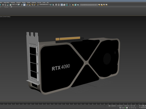Select the Select and Place tool
Screen dimensions: 146x109
pyautogui.click(x=11, y=5)
